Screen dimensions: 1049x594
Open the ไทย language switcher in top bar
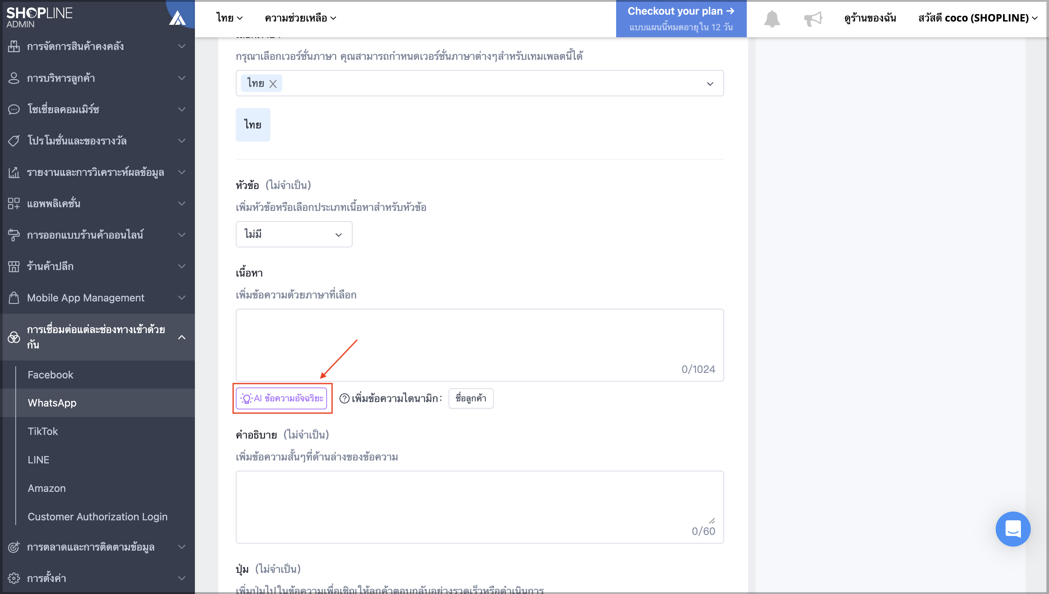229,18
